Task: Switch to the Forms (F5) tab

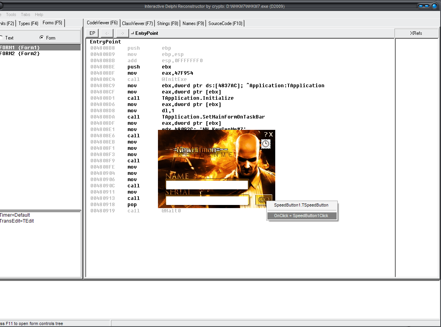Action: 52,23
